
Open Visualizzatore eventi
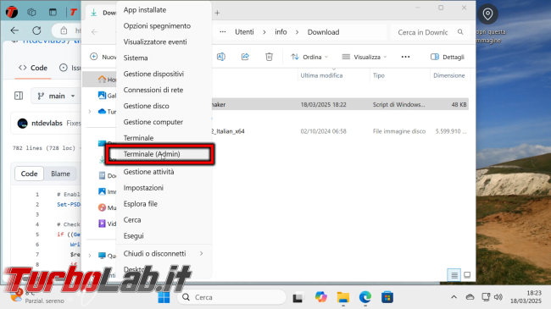pyautogui.click(x=155, y=41)
